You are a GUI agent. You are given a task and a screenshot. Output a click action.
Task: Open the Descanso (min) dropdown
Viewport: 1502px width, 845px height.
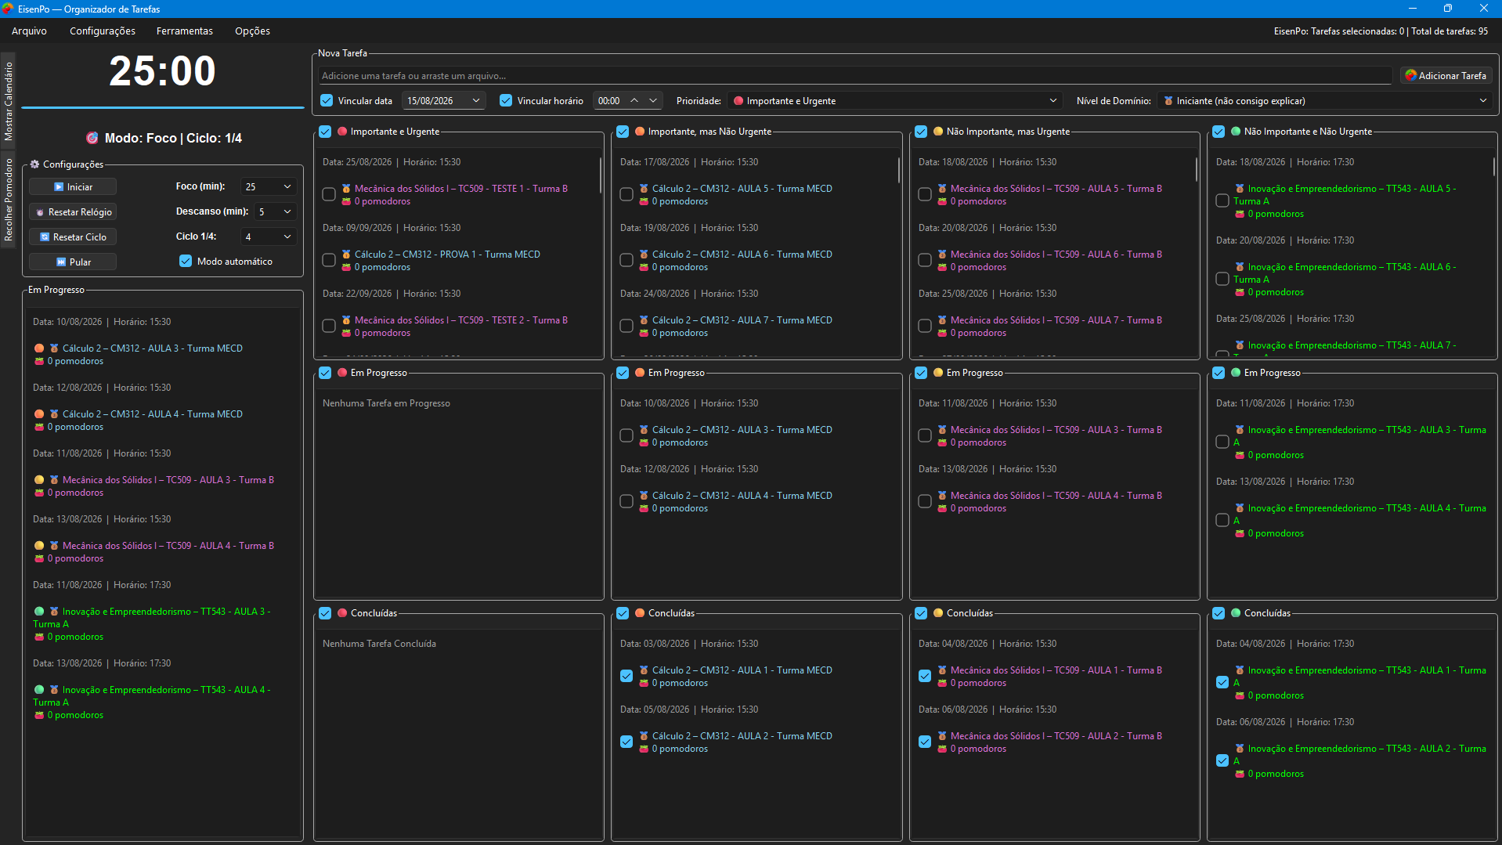point(276,211)
